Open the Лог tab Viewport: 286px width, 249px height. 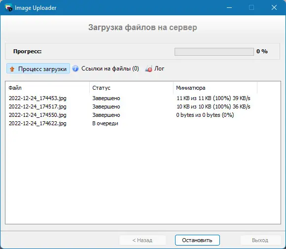point(155,69)
